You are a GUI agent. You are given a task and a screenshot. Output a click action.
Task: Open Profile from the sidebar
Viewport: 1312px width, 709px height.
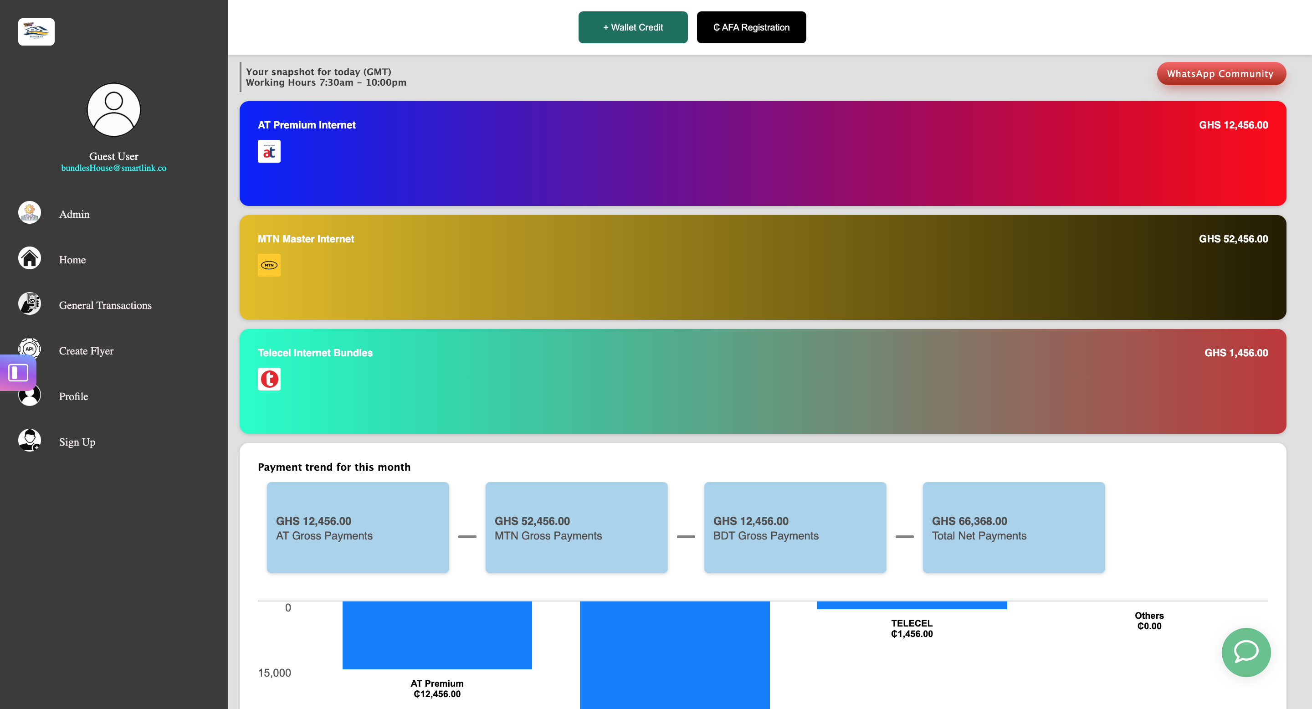pyautogui.click(x=73, y=397)
